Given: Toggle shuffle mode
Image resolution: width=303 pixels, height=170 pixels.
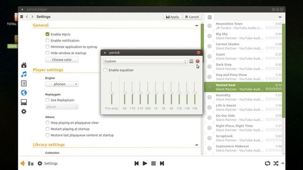Looking at the screenshot, I should pyautogui.click(x=276, y=163).
